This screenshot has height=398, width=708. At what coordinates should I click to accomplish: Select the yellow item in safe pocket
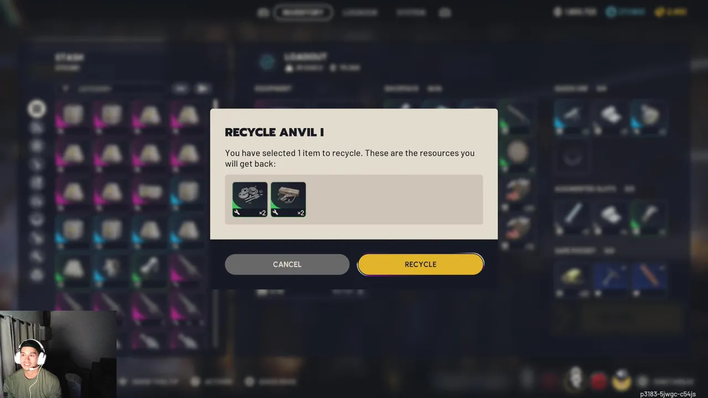572,277
